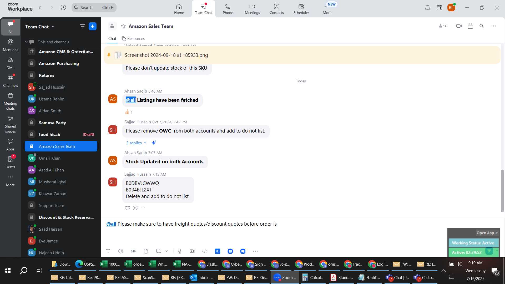Insert a code snippet
This screenshot has width=505, height=284.
pyautogui.click(x=205, y=251)
